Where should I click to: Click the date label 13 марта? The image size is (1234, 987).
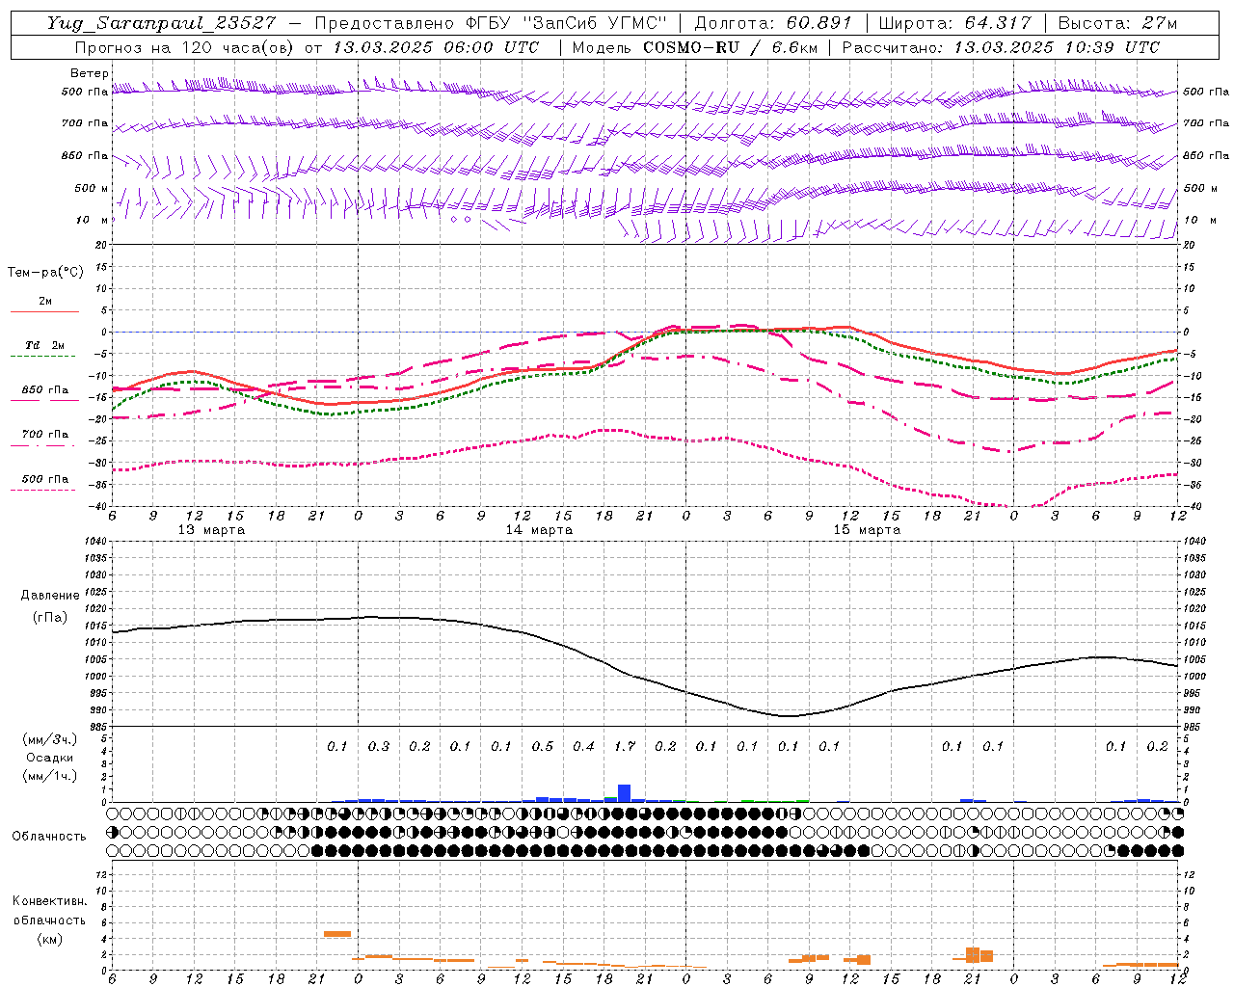click(x=211, y=530)
